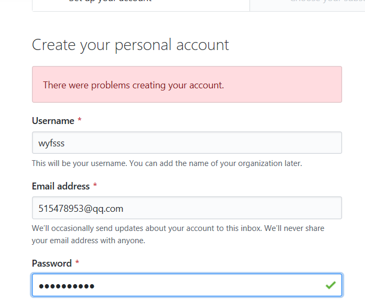This screenshot has width=365, height=306.
Task: Click the 'your email address with anyone' line
Action: 88,241
